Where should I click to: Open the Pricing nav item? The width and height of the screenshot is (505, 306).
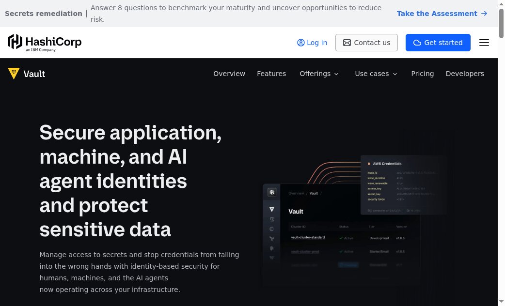pyautogui.click(x=422, y=74)
